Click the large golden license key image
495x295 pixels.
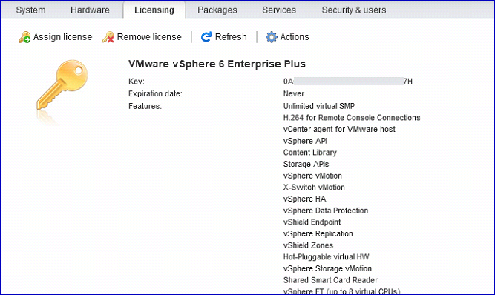click(62, 86)
